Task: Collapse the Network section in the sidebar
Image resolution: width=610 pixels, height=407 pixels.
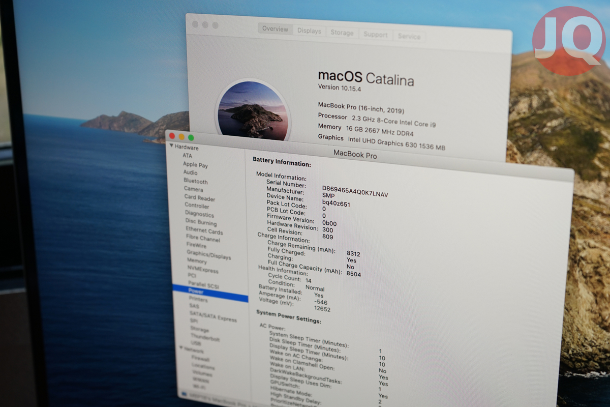Action: (x=180, y=348)
